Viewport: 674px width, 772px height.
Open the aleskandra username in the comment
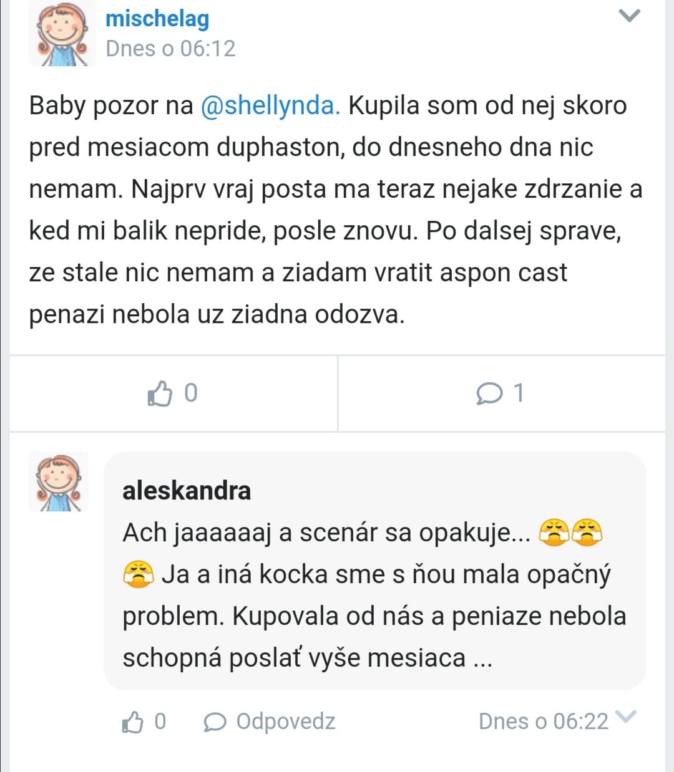point(187,491)
